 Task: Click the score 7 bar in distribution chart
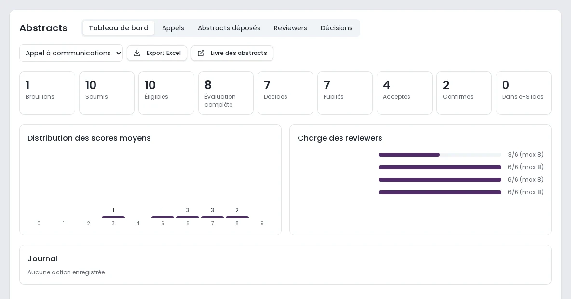(x=212, y=217)
